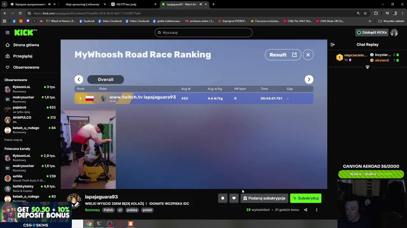Click the KICK logo
This screenshot has width=407, height=228.
click(x=25, y=32)
